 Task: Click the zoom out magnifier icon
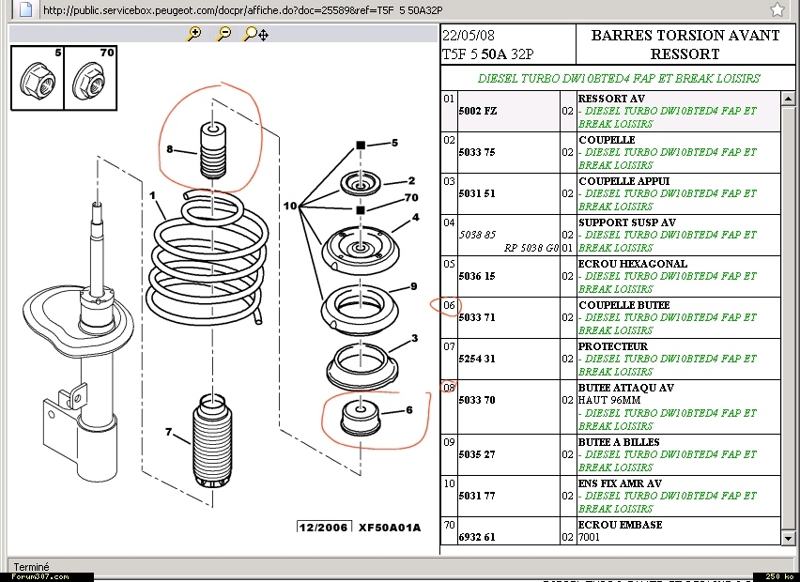pyautogui.click(x=223, y=34)
